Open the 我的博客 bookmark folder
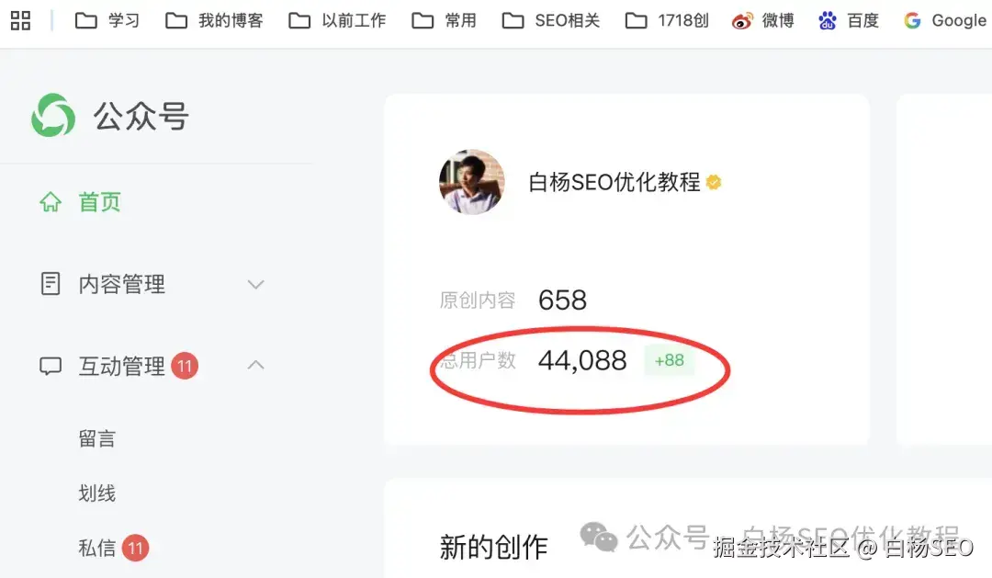992x578 pixels. click(x=214, y=21)
